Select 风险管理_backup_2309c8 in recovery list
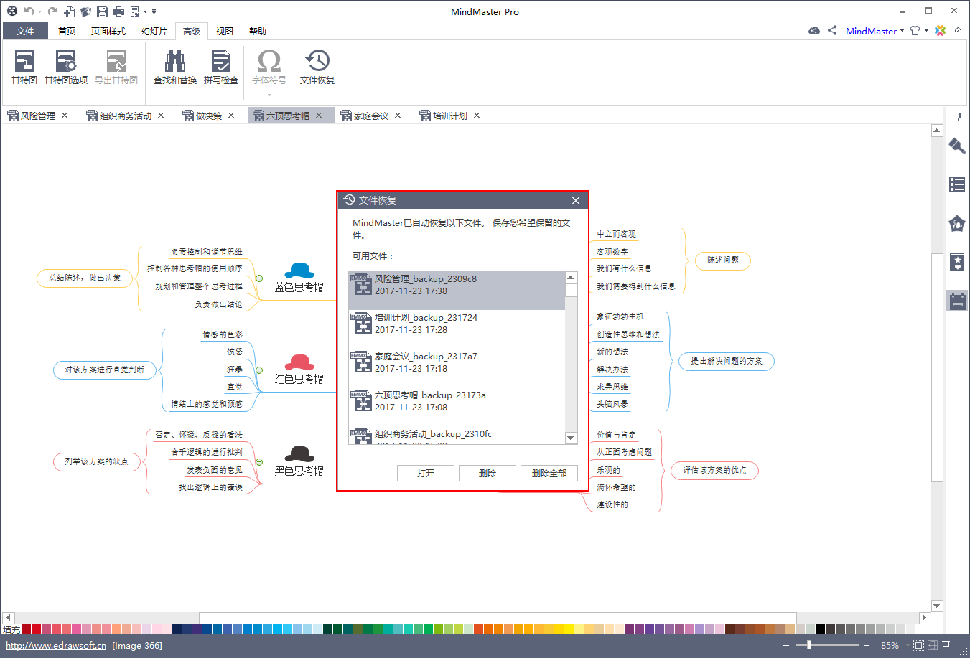 click(x=457, y=290)
